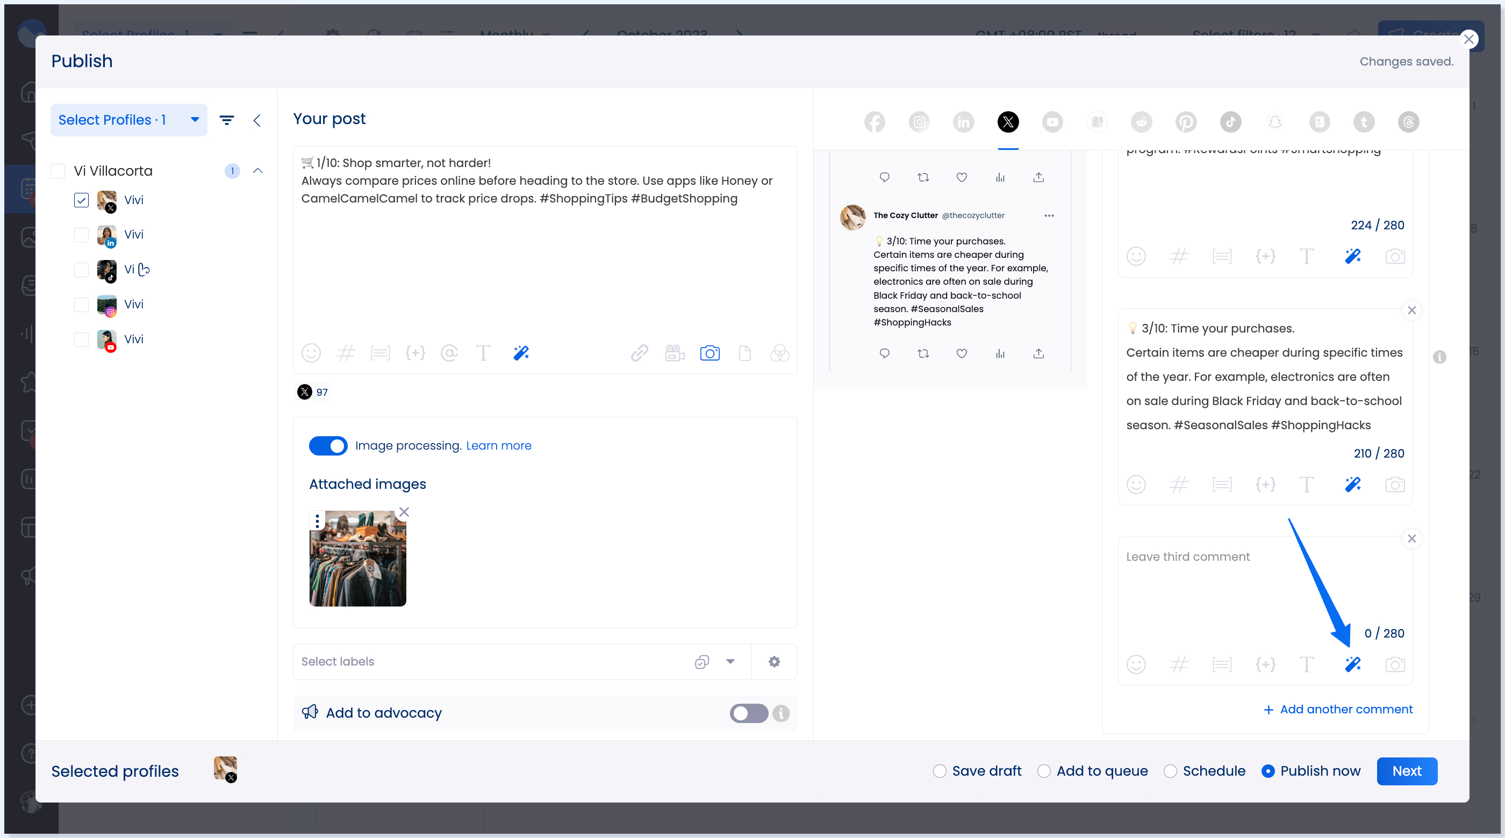Select Publish now option

pyautogui.click(x=1267, y=771)
